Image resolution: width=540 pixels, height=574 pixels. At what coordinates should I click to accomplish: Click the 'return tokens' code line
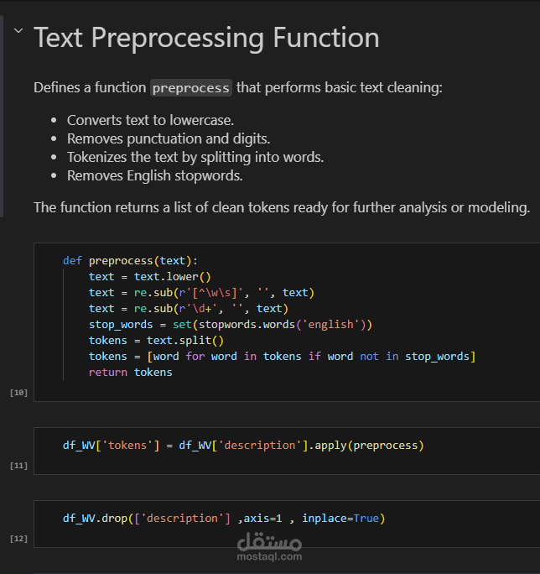pos(130,373)
